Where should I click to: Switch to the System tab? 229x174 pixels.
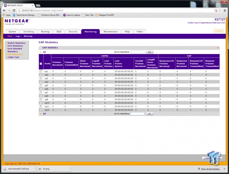(x=12, y=31)
